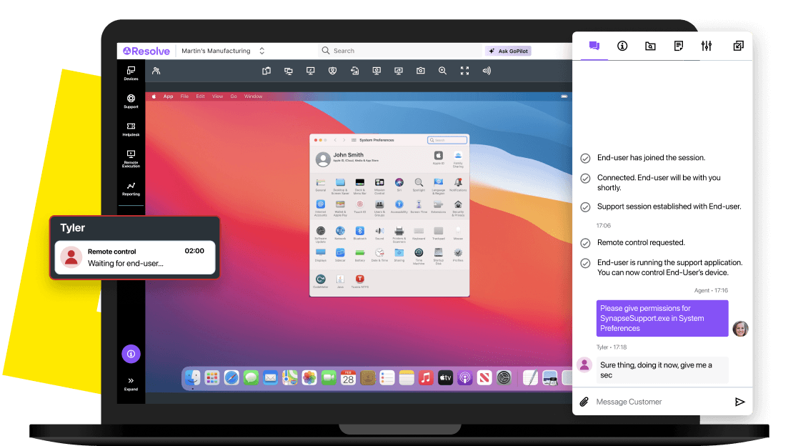
Task: Pop out the side panel with the window icon
Action: (x=739, y=46)
